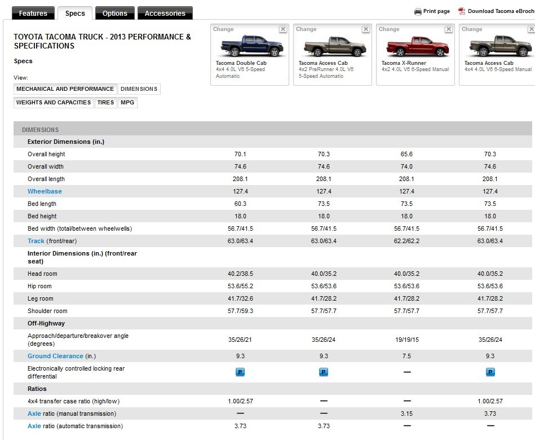Open the Ground Clearance definition link
Image resolution: width=535 pixels, height=440 pixels.
55,356
